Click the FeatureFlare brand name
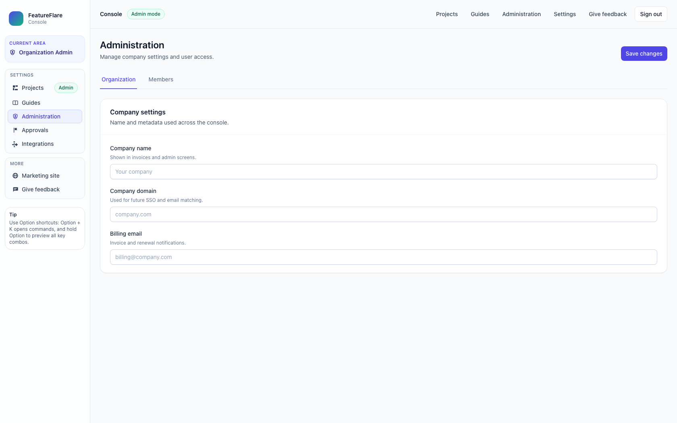The image size is (677, 423). pos(45,15)
